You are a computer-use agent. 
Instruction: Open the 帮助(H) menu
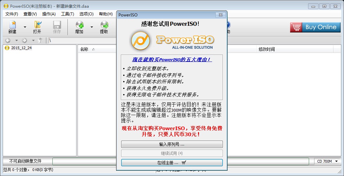pos(106,14)
